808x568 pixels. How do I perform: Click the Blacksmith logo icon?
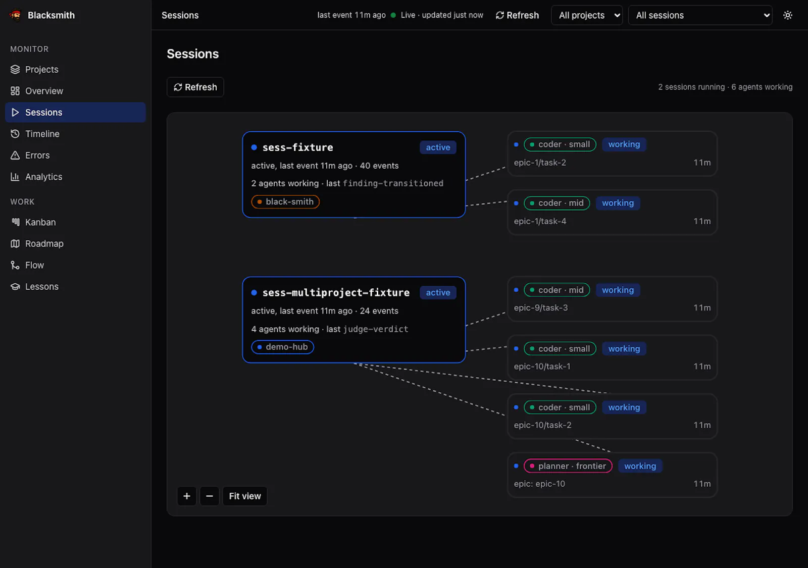[x=16, y=15]
